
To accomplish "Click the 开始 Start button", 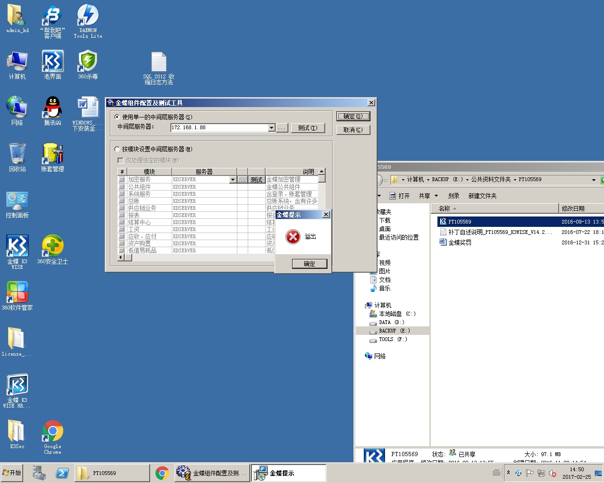I will [x=12, y=473].
